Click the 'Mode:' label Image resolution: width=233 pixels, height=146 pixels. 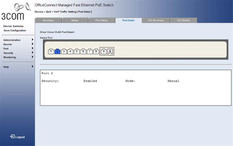(x=130, y=81)
